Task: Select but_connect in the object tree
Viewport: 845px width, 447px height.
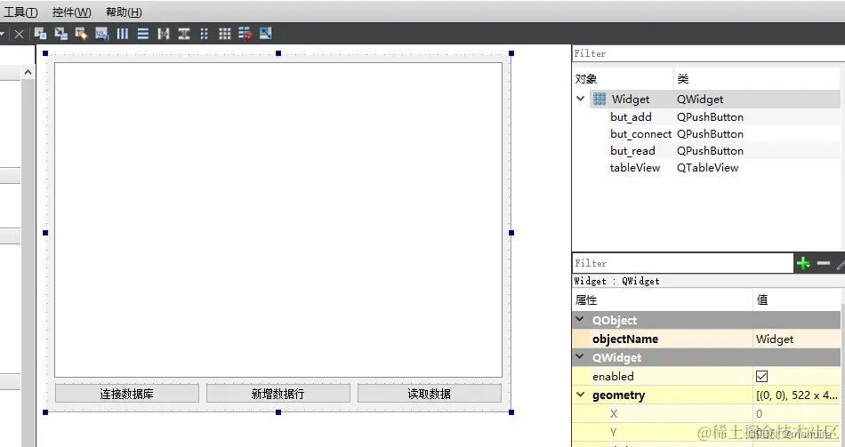Action: click(640, 133)
